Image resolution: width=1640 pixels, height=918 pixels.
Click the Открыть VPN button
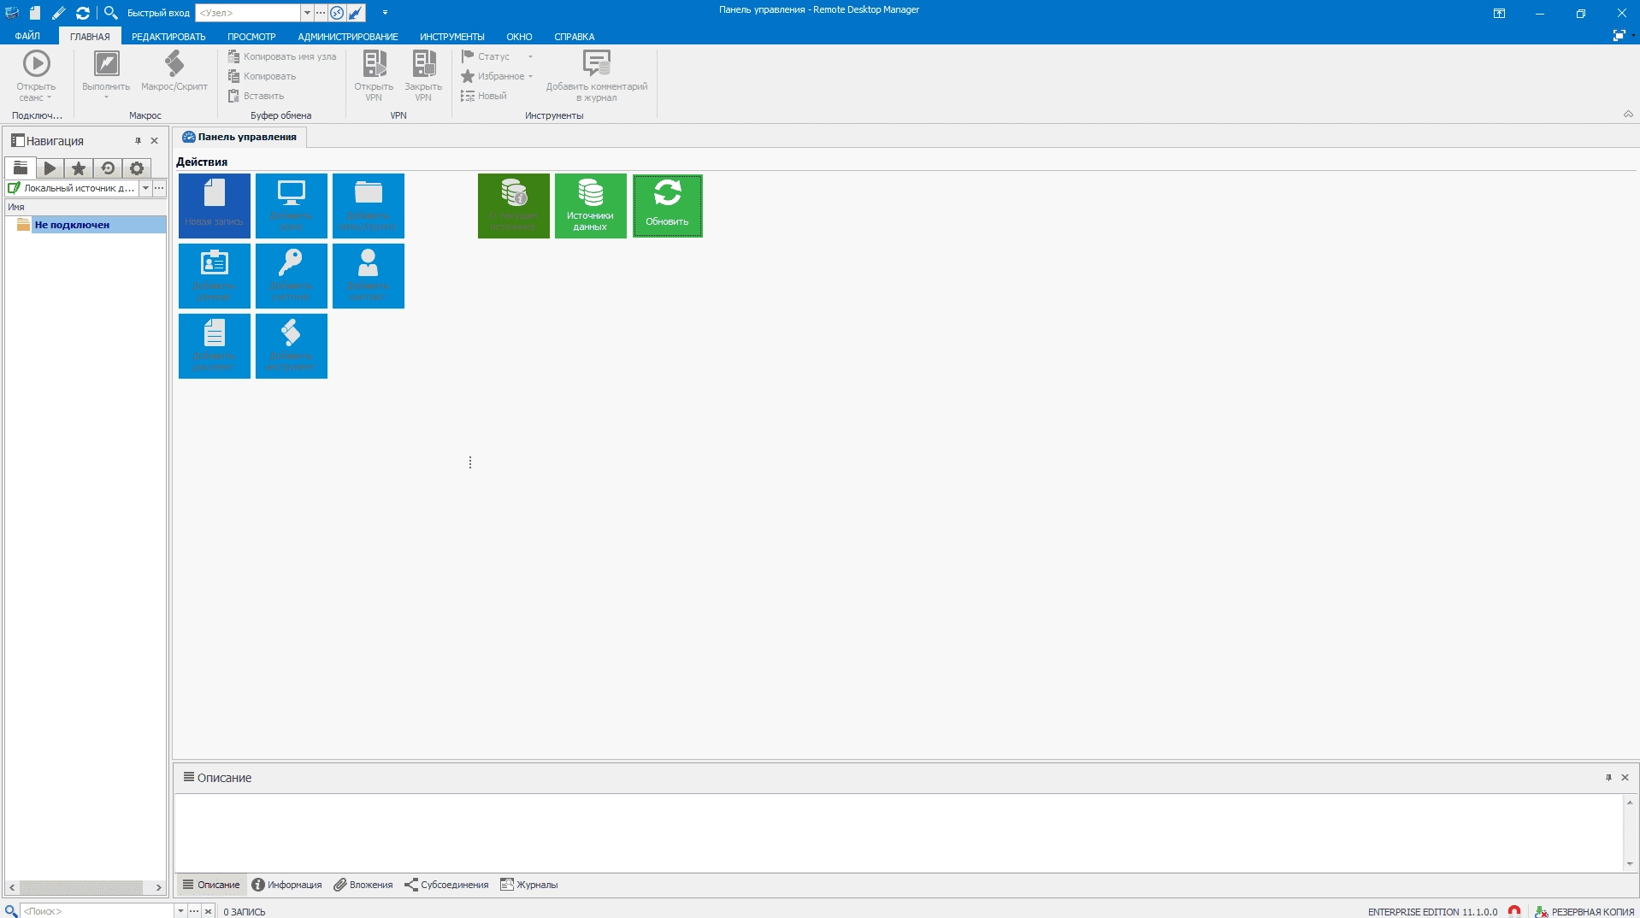tap(374, 75)
